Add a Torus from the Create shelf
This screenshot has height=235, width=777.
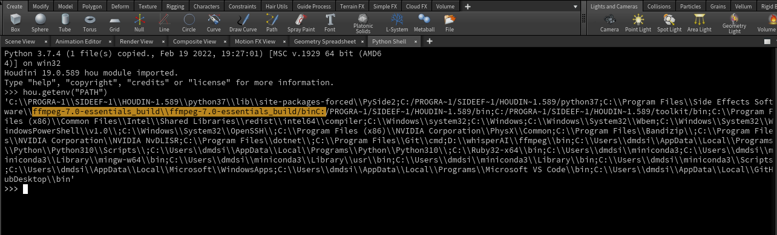(90, 23)
